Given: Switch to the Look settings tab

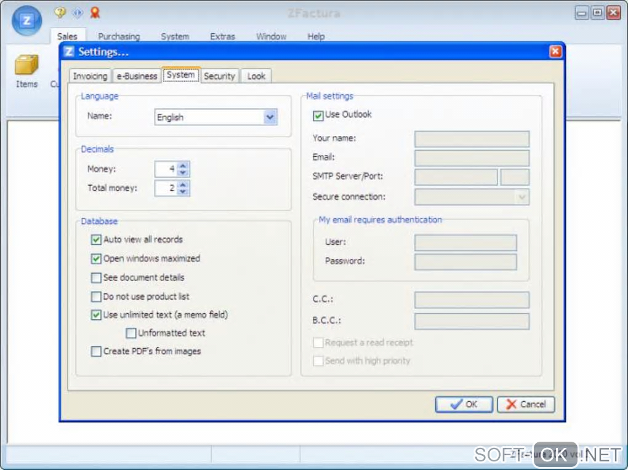Looking at the screenshot, I should click(x=256, y=76).
